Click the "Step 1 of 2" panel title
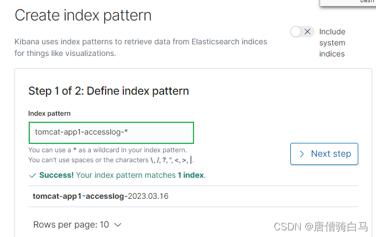 point(108,91)
